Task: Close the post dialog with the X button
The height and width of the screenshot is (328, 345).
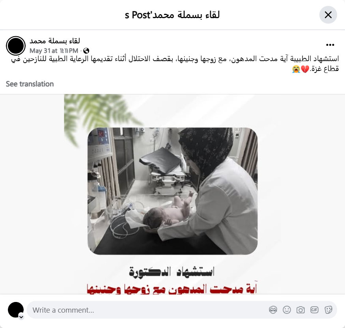Action: point(328,15)
